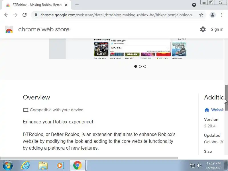Click Chrome icon in taskbar
228x171 pixels.
click(x=78, y=165)
